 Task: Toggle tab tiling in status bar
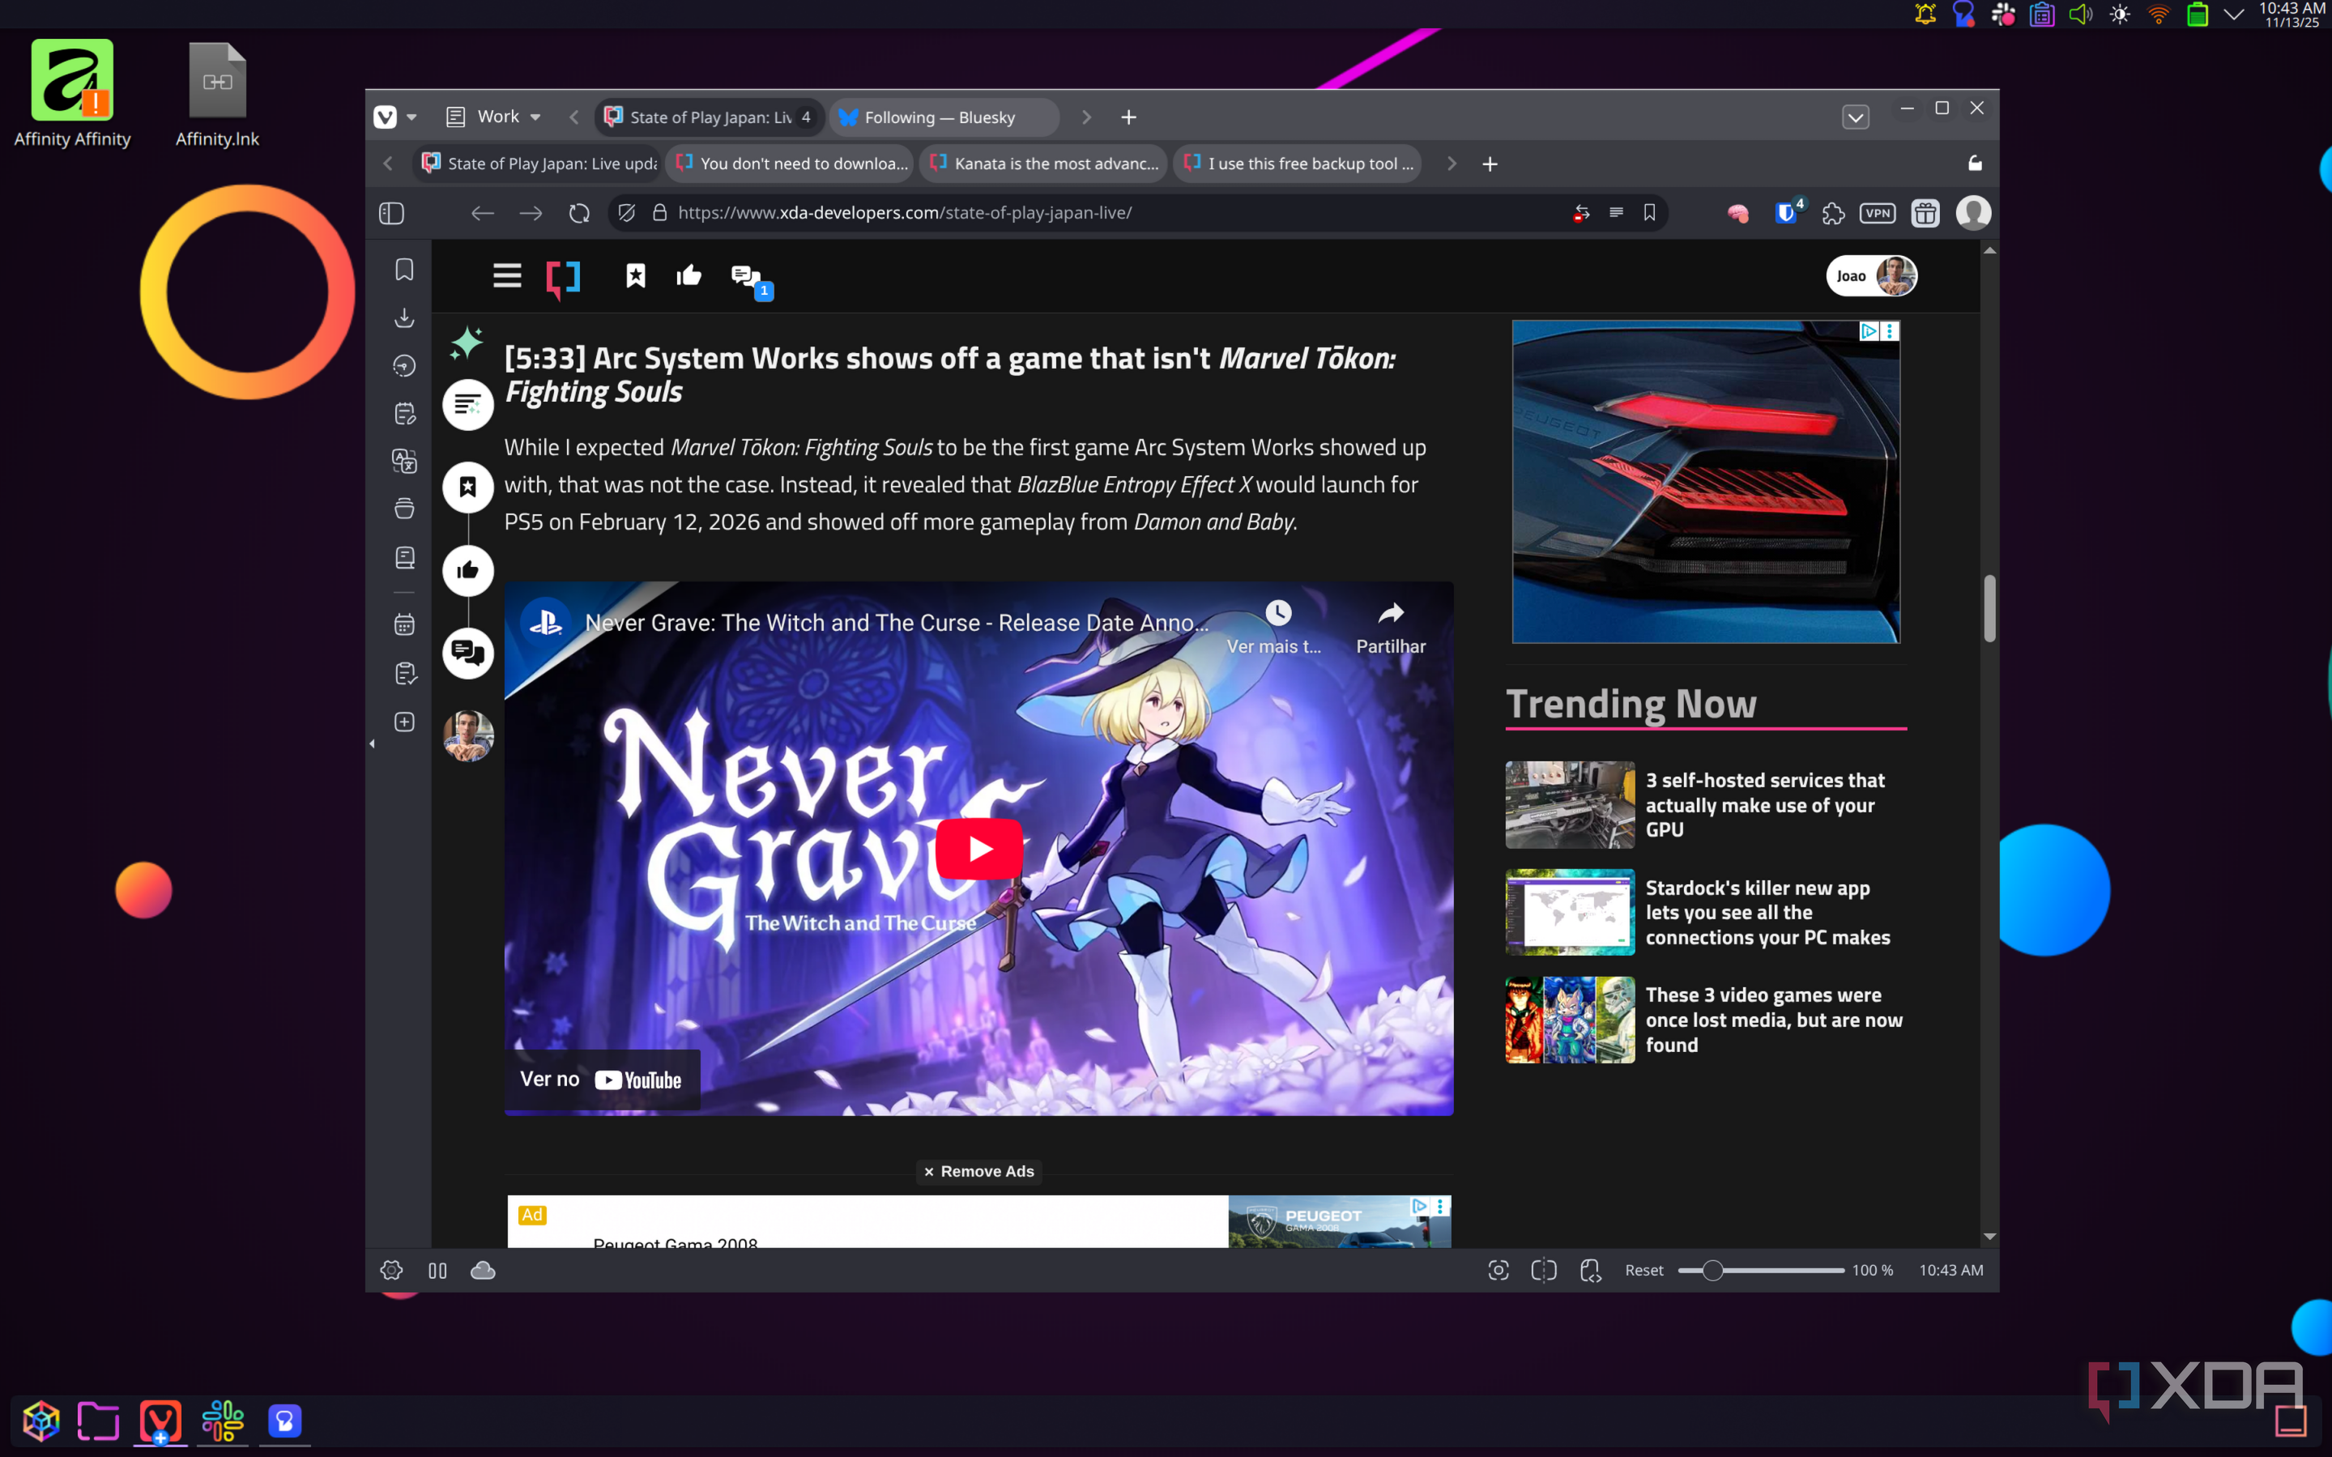(1544, 1270)
